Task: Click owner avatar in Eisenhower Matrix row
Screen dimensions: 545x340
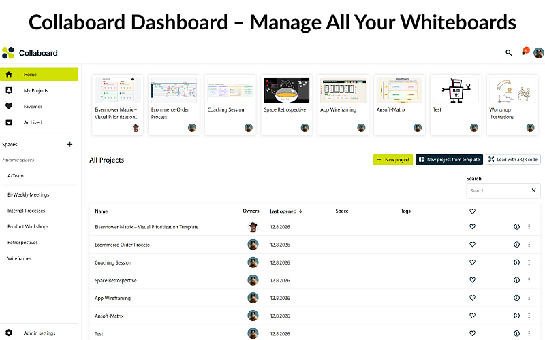Action: point(253,227)
